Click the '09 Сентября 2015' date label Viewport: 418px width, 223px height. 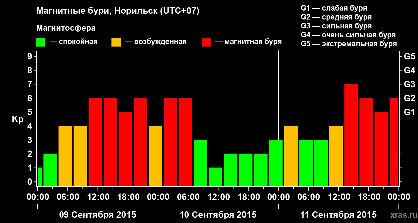98,215
